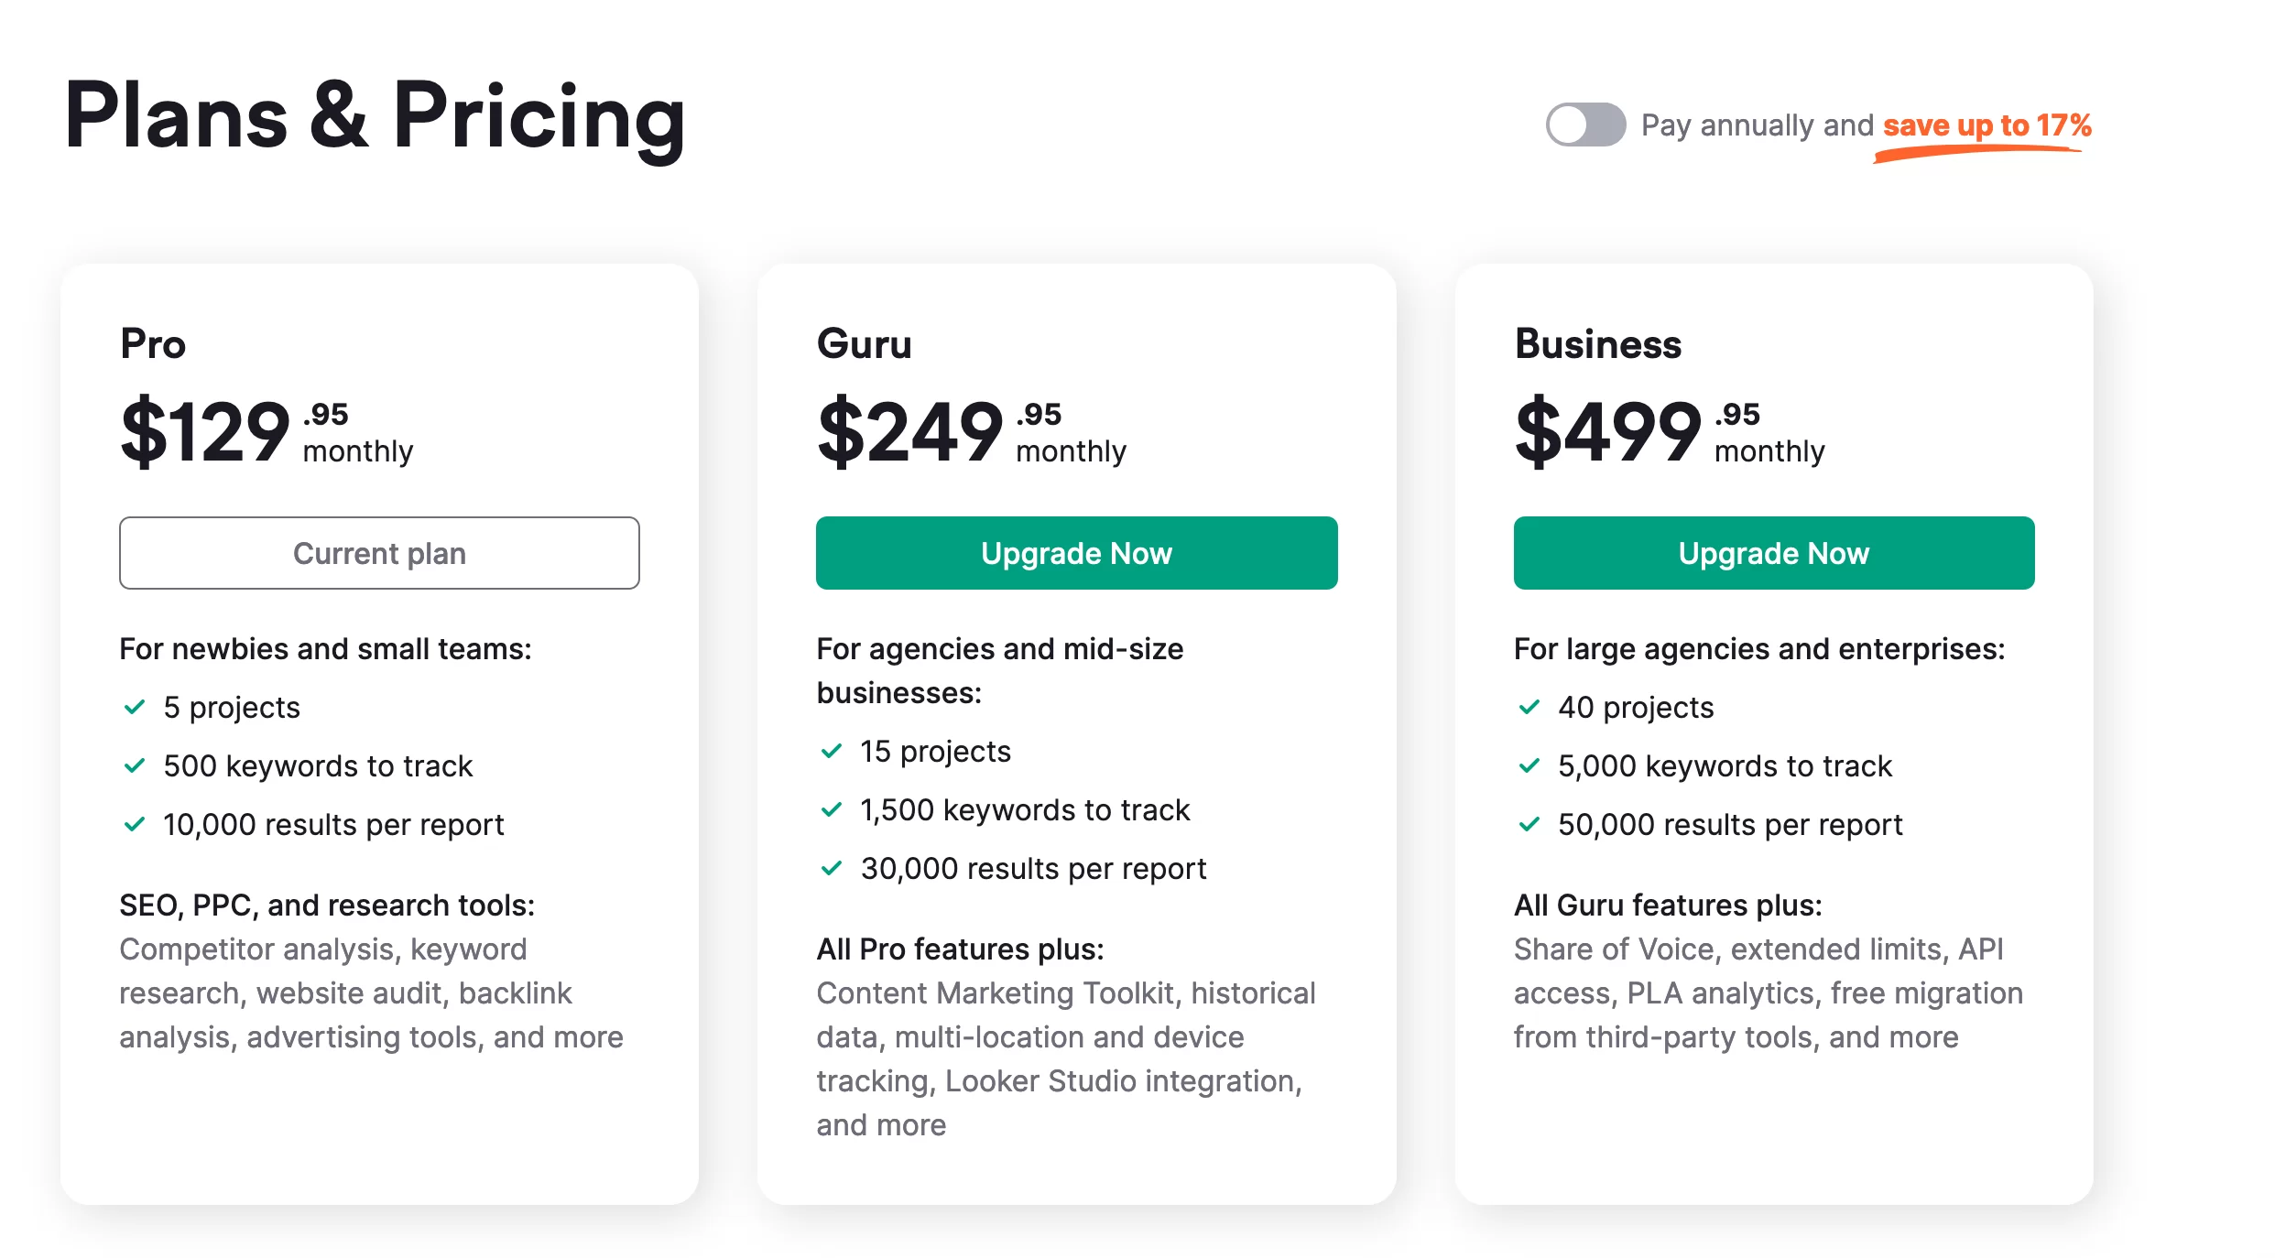
Task: Click the checkmark beside 40 projects
Action: tap(1529, 707)
